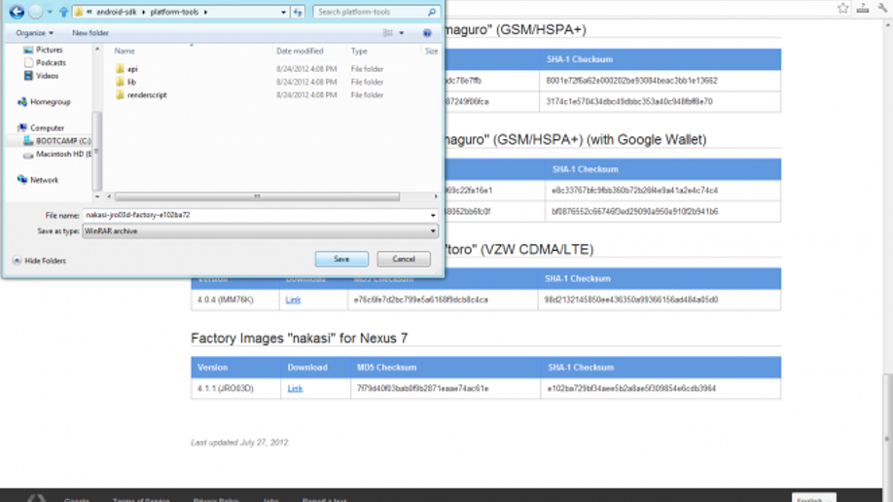Open the File name history dropdown arrow

[x=433, y=215]
